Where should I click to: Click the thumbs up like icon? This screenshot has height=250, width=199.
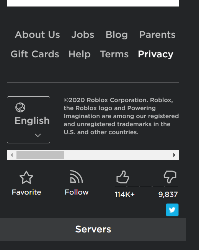click(x=122, y=177)
